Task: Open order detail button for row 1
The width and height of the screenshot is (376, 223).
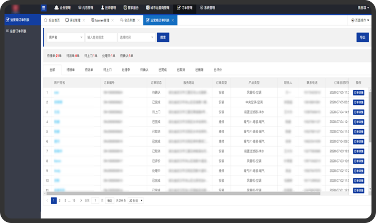Action: click(x=358, y=93)
